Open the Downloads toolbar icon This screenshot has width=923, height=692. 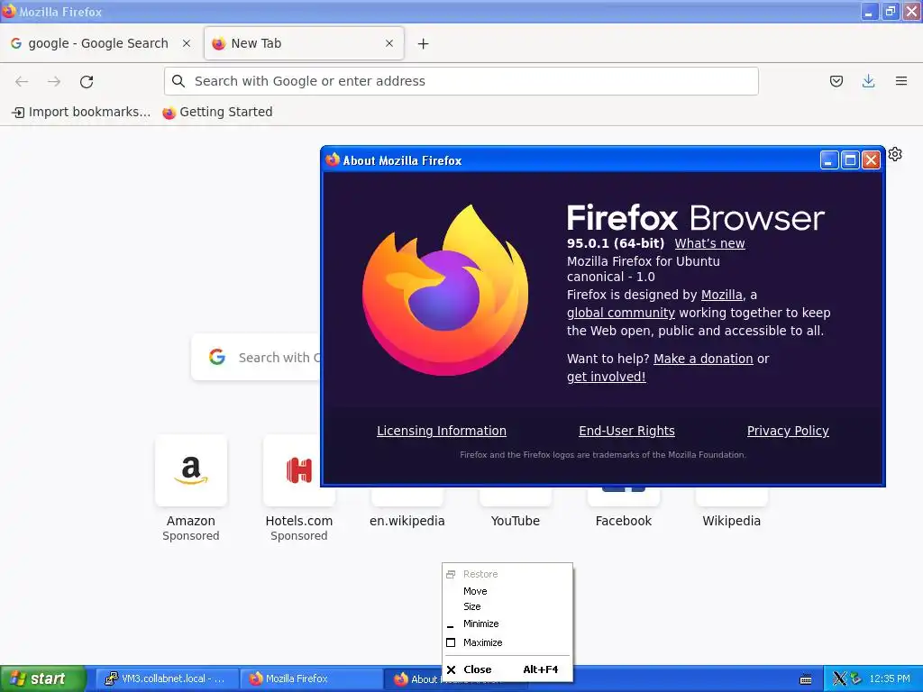[868, 81]
